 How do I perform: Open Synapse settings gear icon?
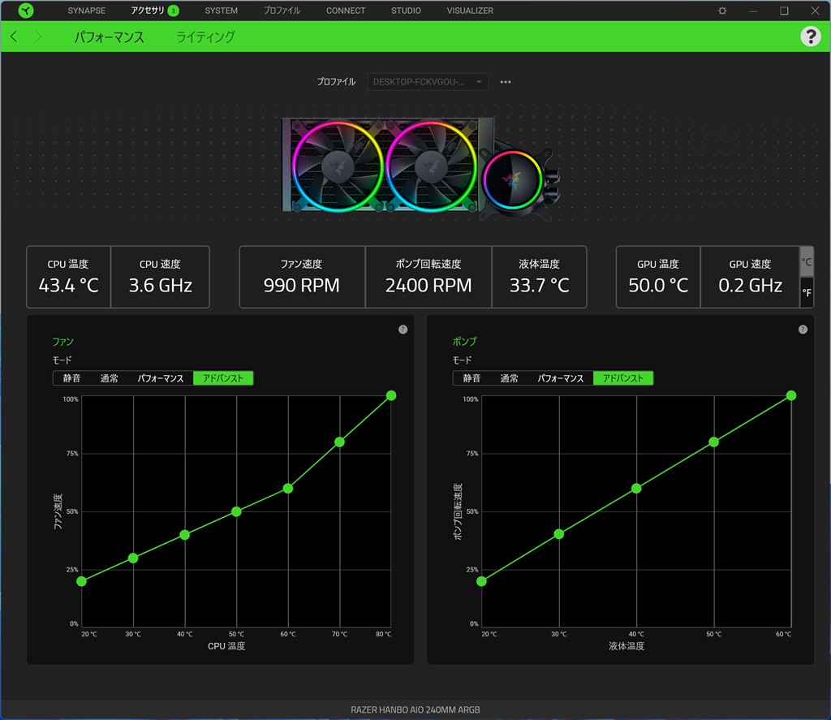722,11
